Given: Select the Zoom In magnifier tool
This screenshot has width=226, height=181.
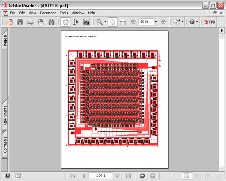Looking at the screenshot, I should coord(99,22).
